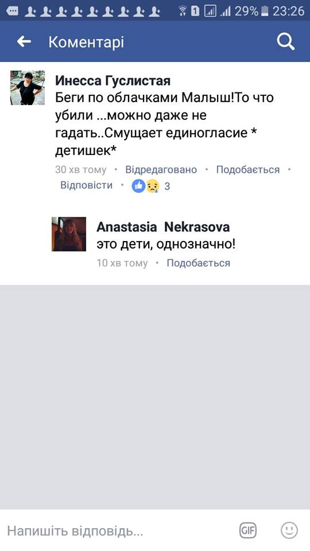Open Anastasia Nekrasova's profile name
The height and width of the screenshot is (551, 310).
[x=163, y=227]
